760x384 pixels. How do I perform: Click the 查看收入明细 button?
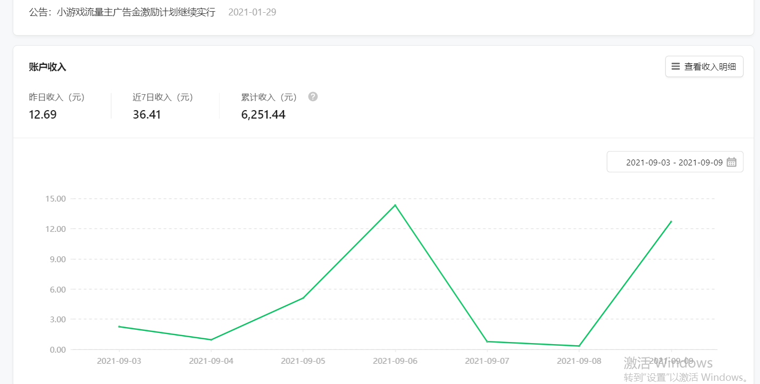click(x=704, y=66)
